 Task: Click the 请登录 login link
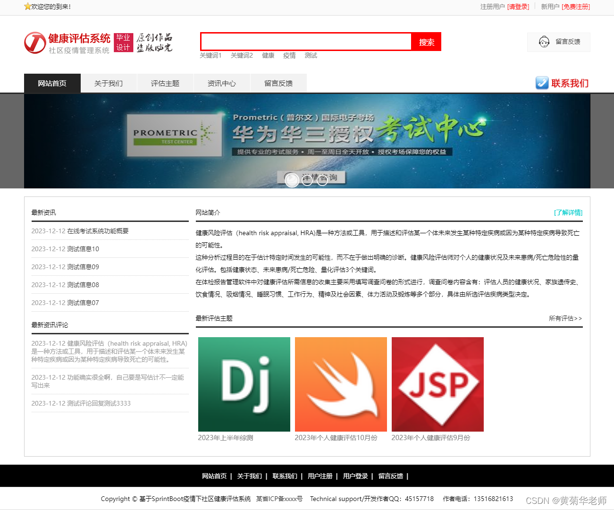click(x=518, y=7)
